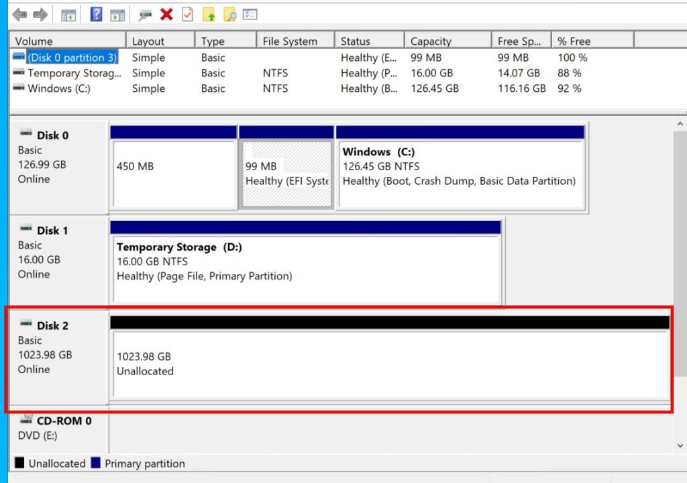Screen dimensions: 687x483
Task: Click the Back arrow in toolbar
Action: (19, 15)
